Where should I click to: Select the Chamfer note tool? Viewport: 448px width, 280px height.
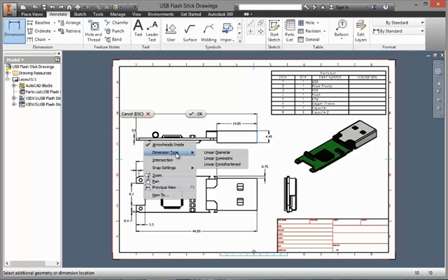coord(117,22)
